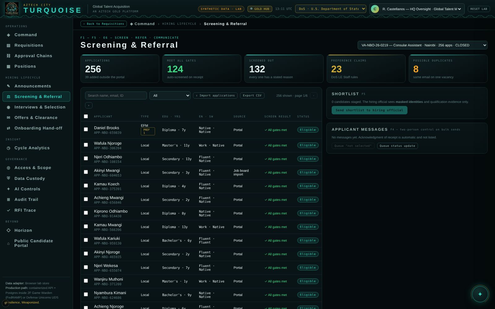
Task: Click the Import applications button
Action: 215,95
